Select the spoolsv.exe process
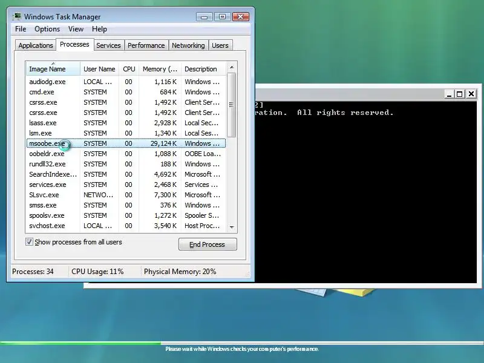Screen dimensions: 484x363 click(x=126, y=215)
